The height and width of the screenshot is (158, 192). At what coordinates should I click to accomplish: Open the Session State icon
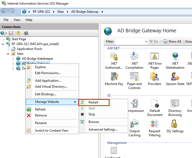point(175,78)
